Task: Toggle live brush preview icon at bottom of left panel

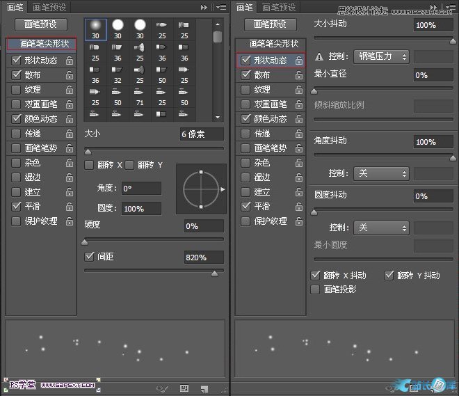Action: tap(163, 388)
